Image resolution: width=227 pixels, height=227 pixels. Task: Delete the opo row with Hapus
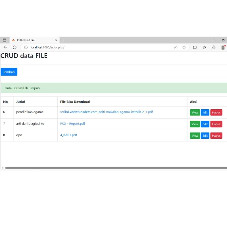pos(216,136)
